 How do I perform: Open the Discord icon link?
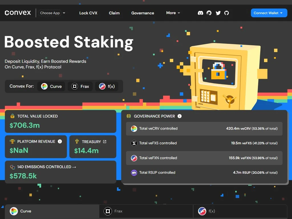[200, 13]
